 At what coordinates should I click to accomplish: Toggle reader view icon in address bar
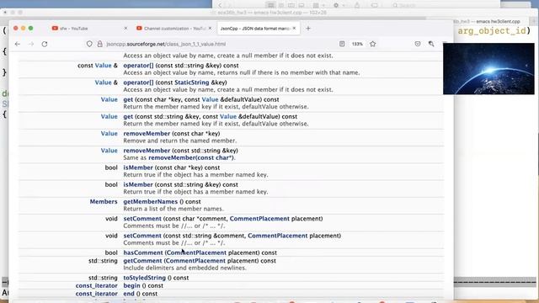coord(342,44)
